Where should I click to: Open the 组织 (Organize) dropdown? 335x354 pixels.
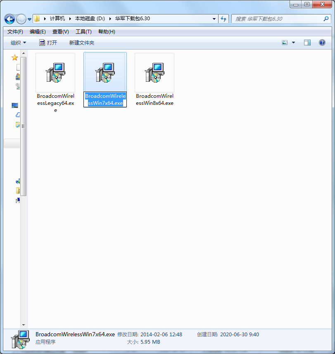(18, 42)
